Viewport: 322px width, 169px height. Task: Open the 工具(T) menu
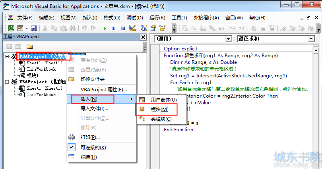click(x=179, y=18)
